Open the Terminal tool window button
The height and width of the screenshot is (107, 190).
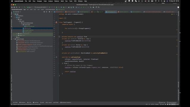[36, 103]
